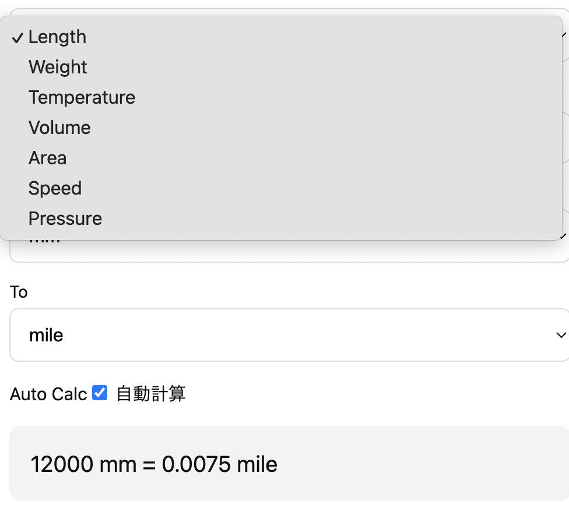Choose Volume in the open dropdown menu
569x522 pixels.
(x=59, y=127)
